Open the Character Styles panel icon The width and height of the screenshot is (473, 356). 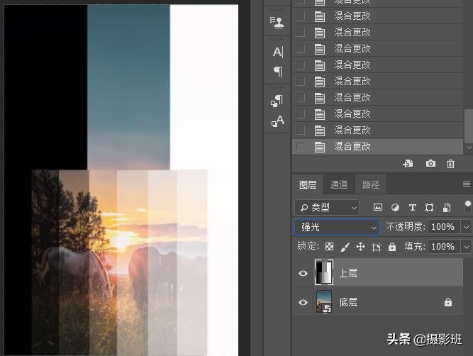point(277,121)
